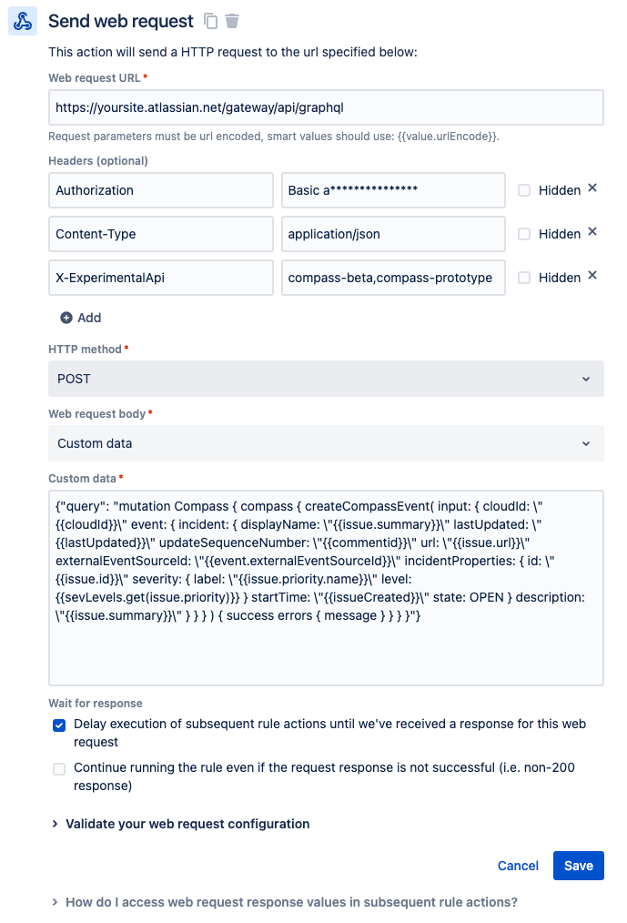The image size is (627, 923).
Task: Uncheck Delay execution of subsequent rule actions
Action: (59, 725)
